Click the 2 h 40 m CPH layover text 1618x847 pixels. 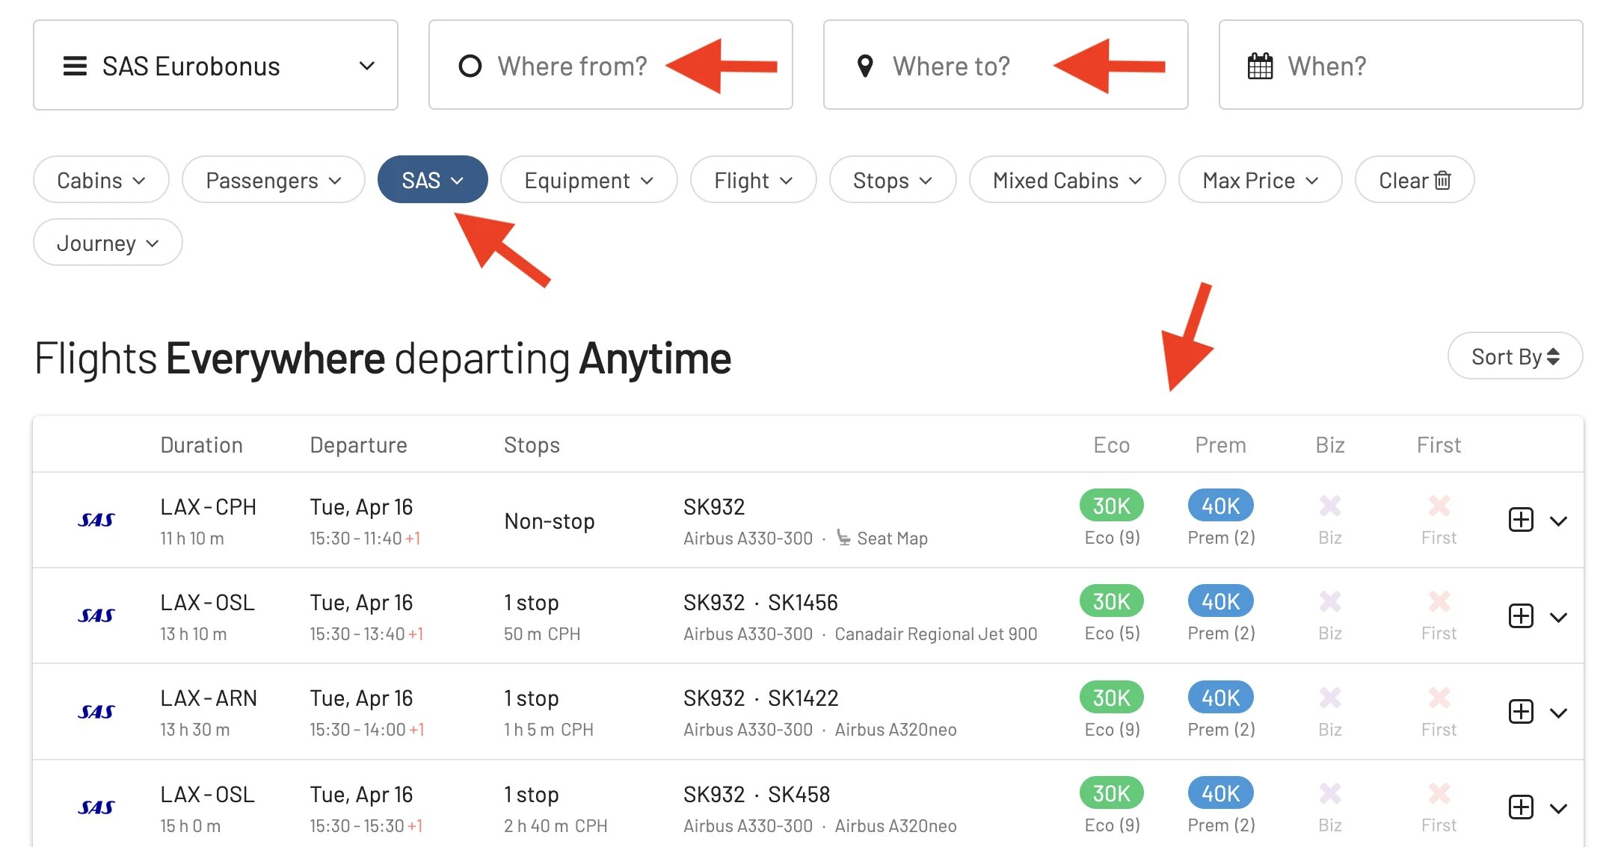point(556,826)
